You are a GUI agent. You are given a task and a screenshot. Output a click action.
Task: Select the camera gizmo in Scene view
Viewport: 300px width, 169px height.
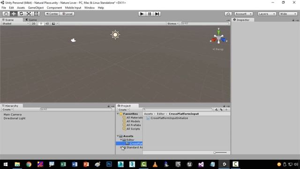click(73, 40)
